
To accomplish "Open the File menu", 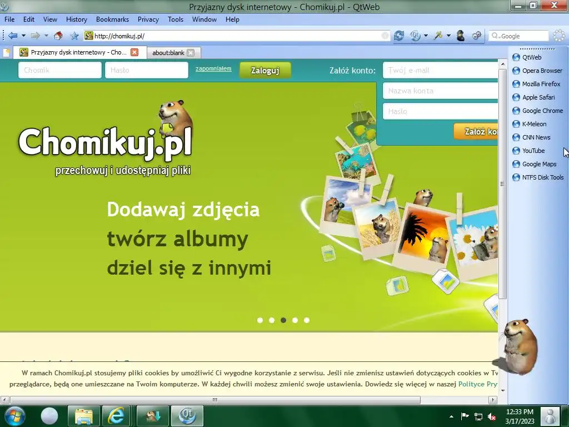I will tap(9, 19).
